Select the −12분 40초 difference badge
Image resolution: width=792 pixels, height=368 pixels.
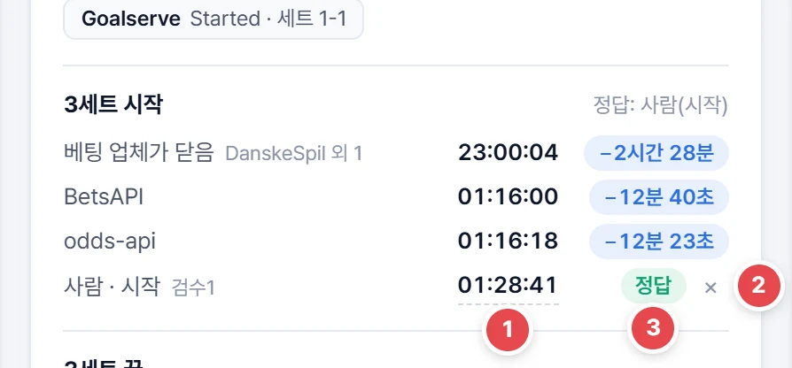coord(658,197)
